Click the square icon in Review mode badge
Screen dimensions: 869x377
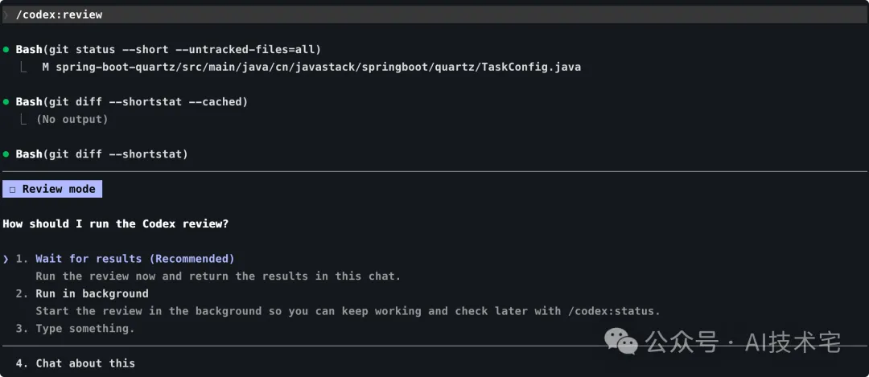pyautogui.click(x=12, y=190)
